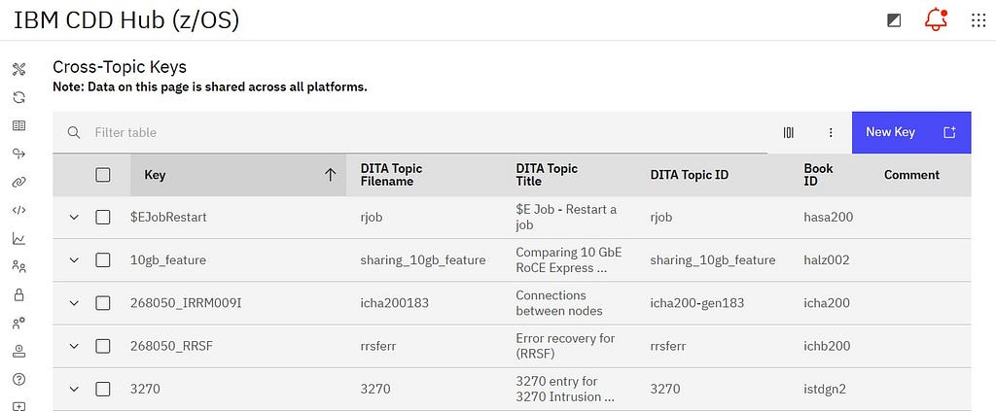996x411 pixels.
Task: Expand the 268050_IRRM009I row chevron
Action: point(74,303)
